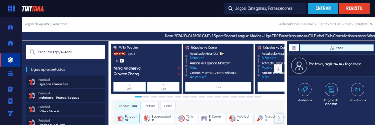This screenshot has width=375, height=125.
Task: Click the REGISTO sign-up button
Action: [x=354, y=8]
